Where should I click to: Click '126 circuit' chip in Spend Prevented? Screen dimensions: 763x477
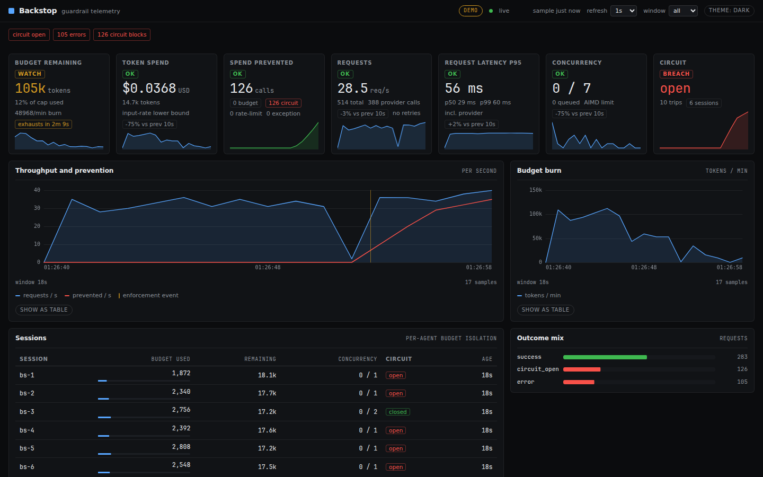tap(283, 103)
